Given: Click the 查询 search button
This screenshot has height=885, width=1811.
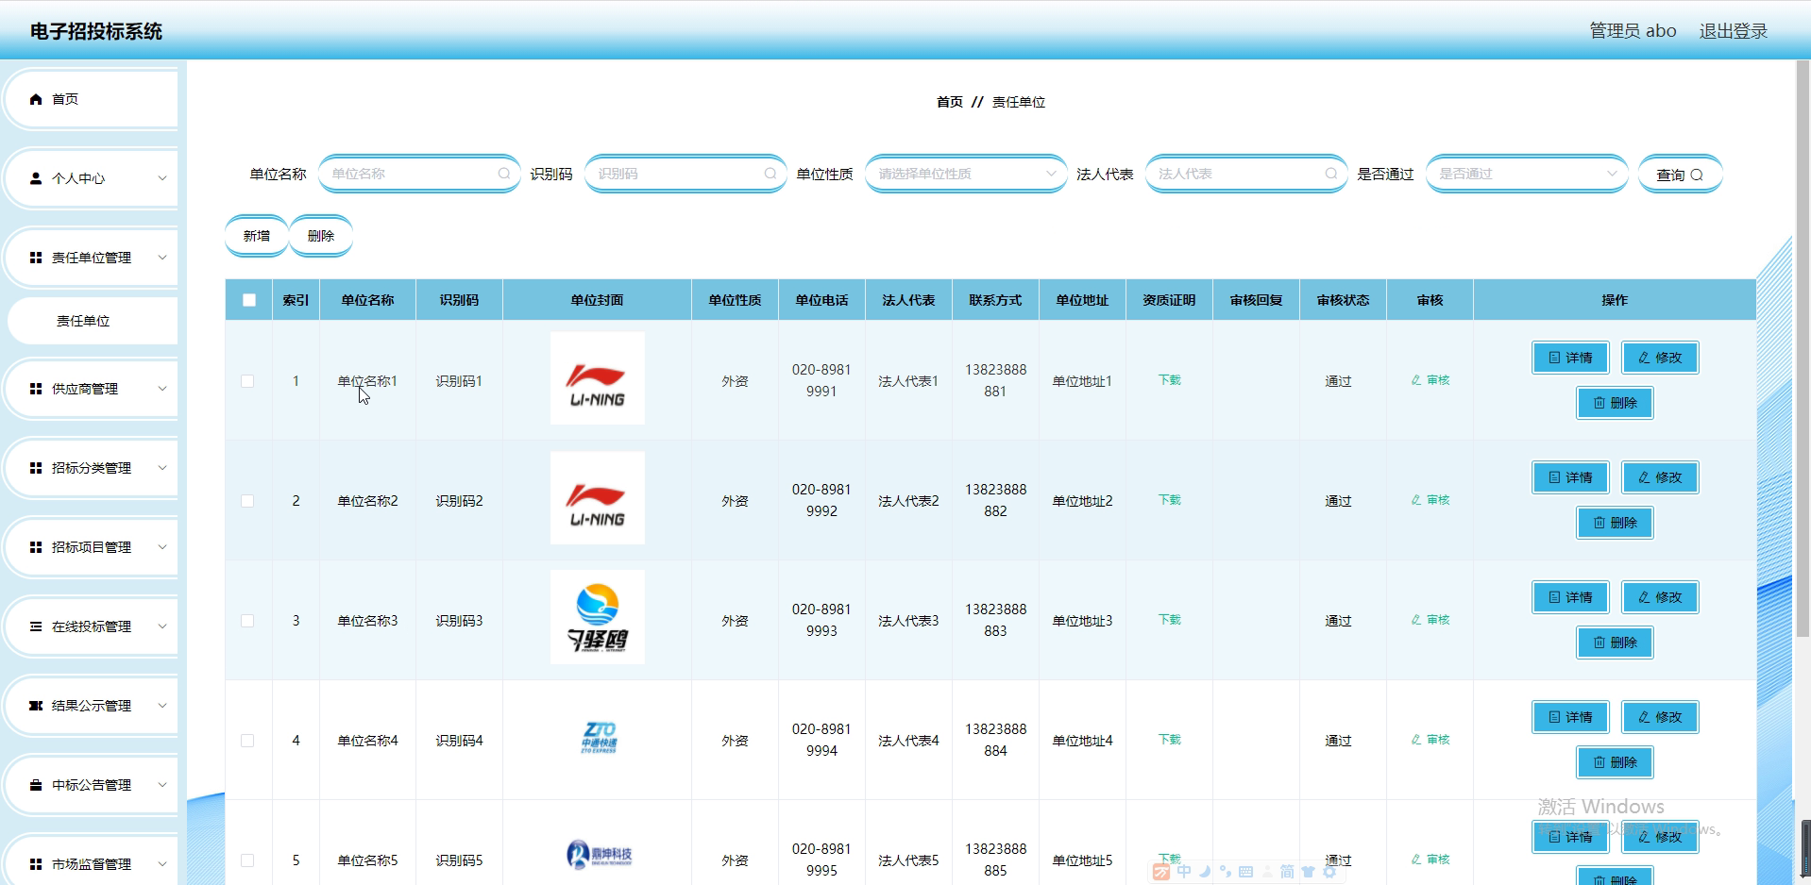Looking at the screenshot, I should tap(1680, 175).
